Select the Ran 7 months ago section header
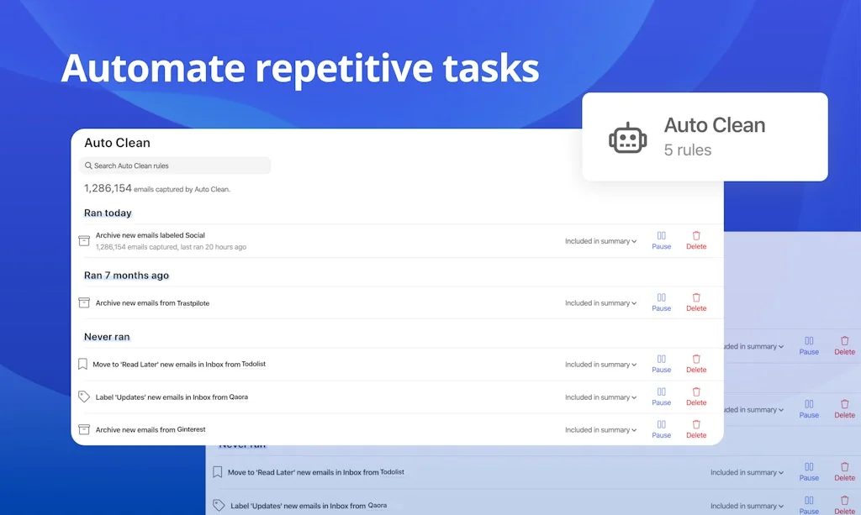 [126, 276]
